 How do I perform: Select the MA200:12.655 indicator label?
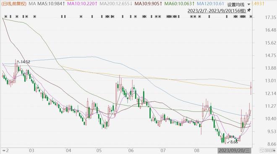[116, 3]
